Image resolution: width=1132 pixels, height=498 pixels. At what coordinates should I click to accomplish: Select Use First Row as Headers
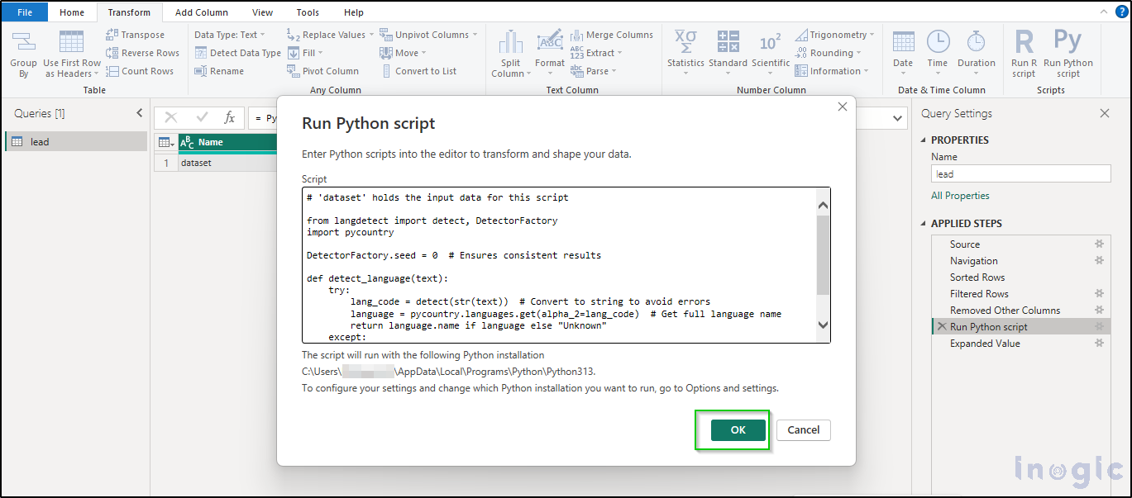click(72, 55)
